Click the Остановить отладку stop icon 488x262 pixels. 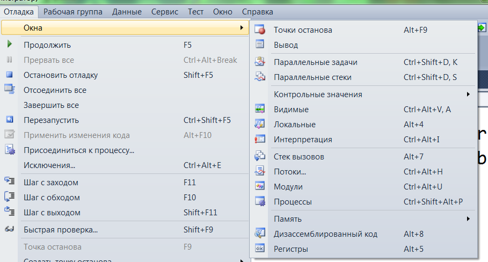coord(9,75)
